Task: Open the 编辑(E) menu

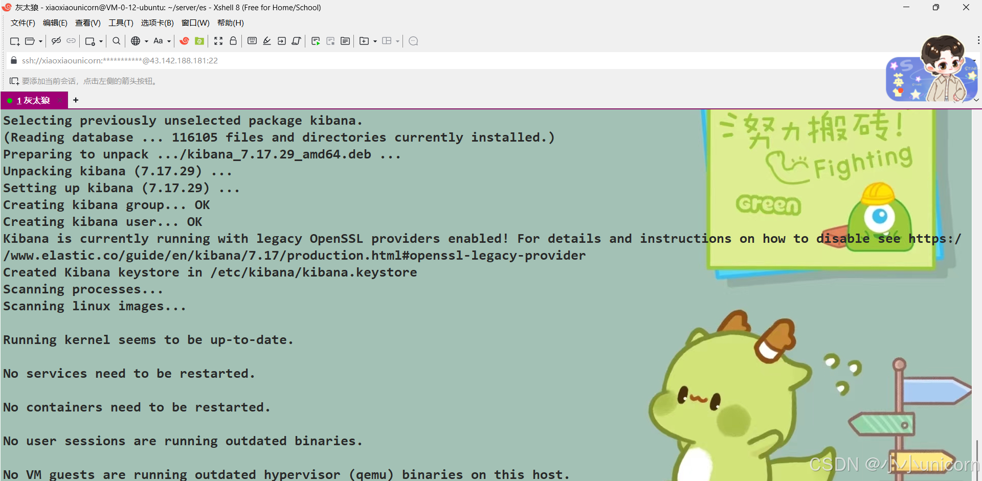Action: tap(55, 23)
